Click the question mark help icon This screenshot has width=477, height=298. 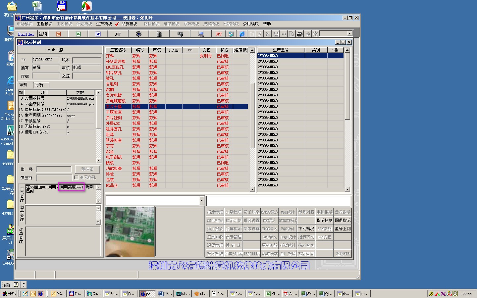315,34
